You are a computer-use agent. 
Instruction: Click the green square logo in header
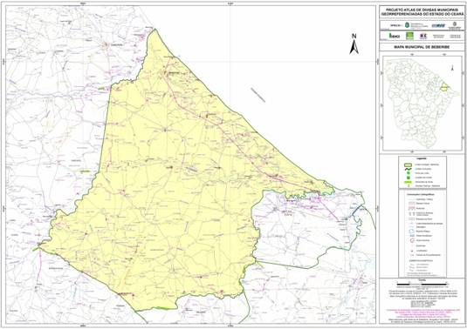410,36
